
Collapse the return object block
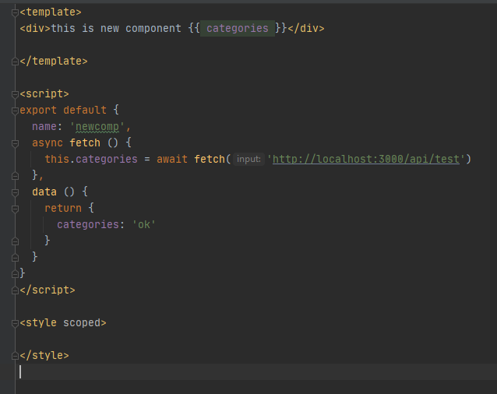(x=15, y=209)
